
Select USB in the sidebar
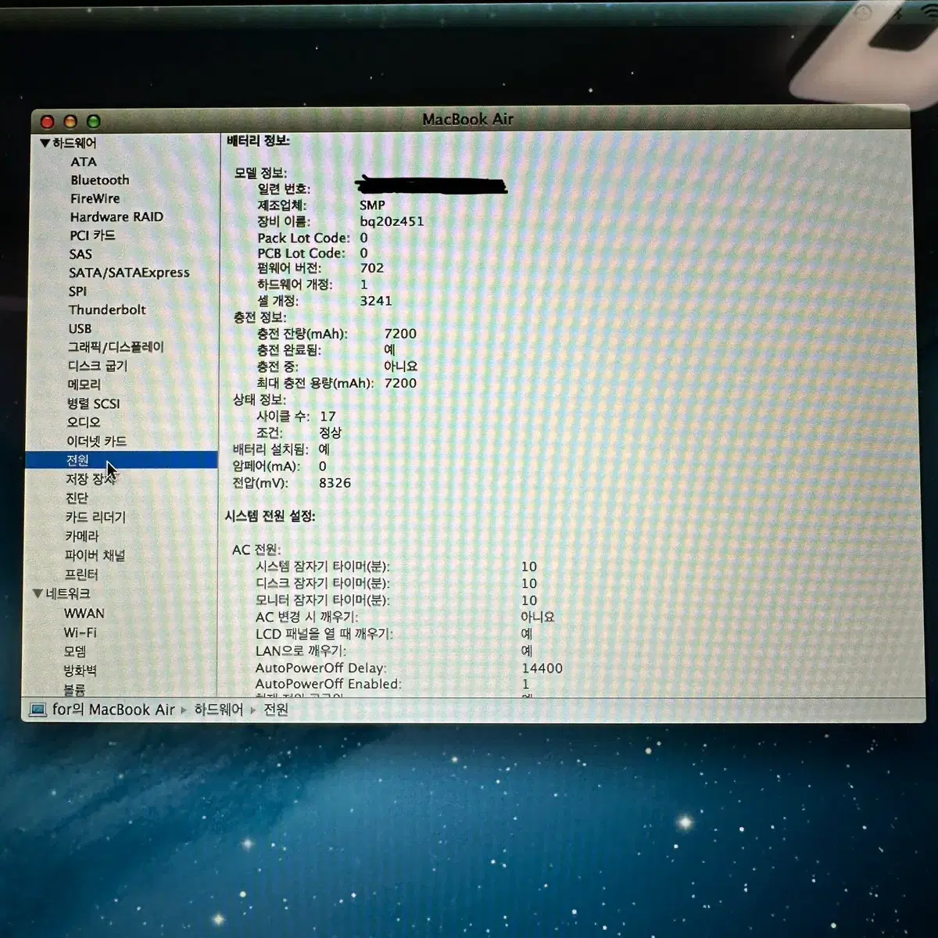pyautogui.click(x=80, y=329)
